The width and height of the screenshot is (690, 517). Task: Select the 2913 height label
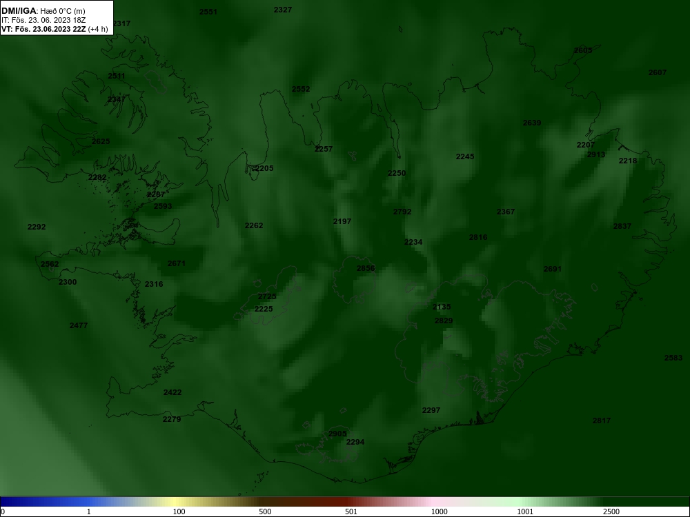(596, 154)
